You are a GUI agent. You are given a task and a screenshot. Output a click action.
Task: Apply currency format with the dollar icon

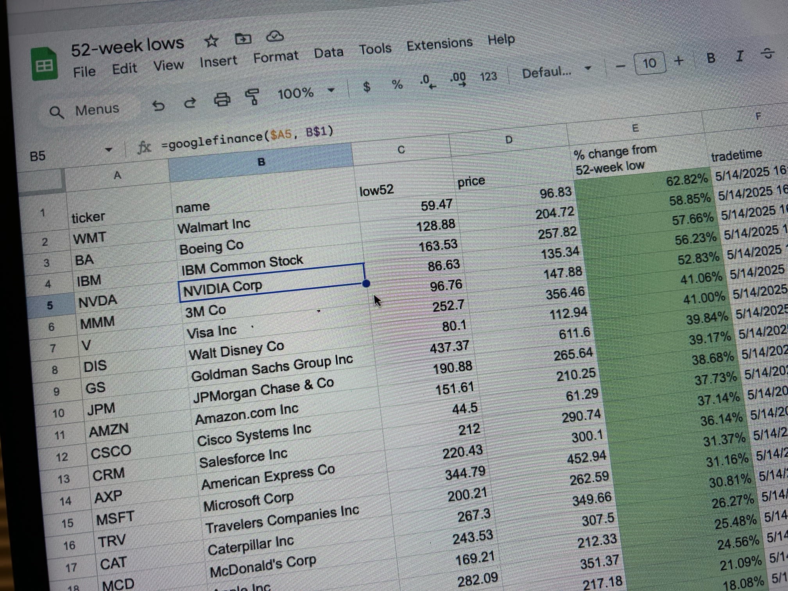(366, 86)
